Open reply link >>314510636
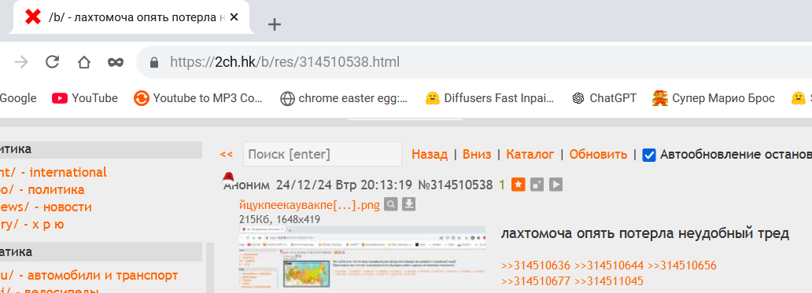 [536, 266]
